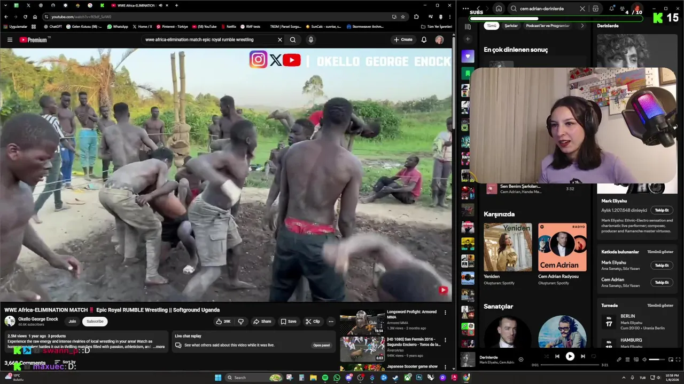Save the video to a playlist
This screenshot has width=684, height=384.
pyautogui.click(x=289, y=322)
